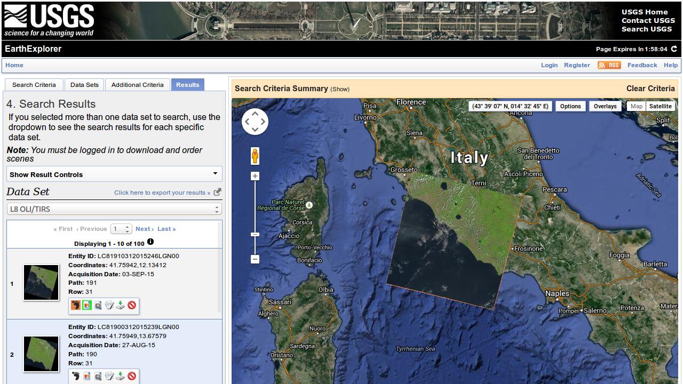Click Clear Criteria

pos(650,89)
